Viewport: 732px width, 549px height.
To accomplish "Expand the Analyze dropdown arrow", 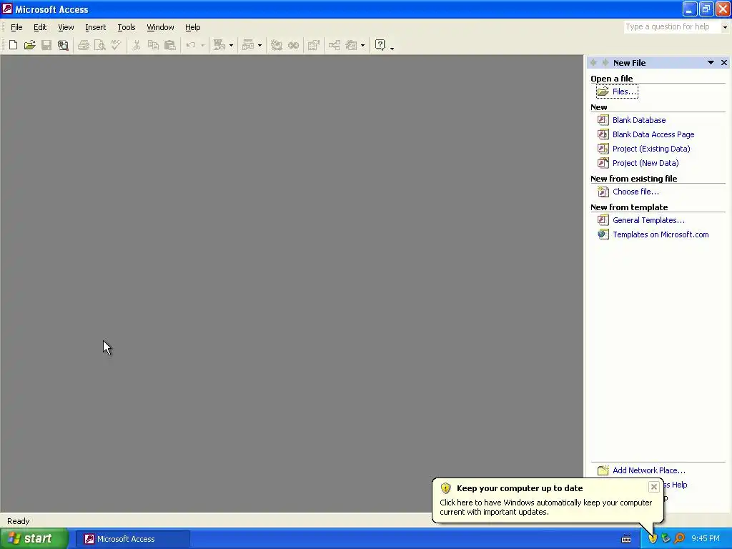I will click(x=259, y=45).
